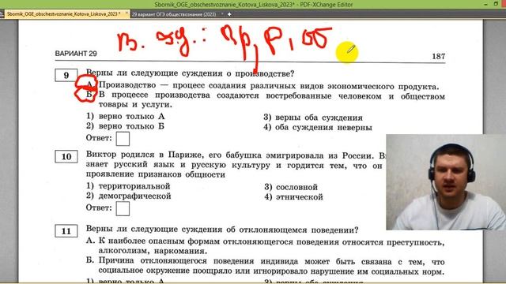The height and width of the screenshot is (284, 506).
Task: Click question text 'Верны ли следующие суждения о производстве?'
Action: (190, 73)
